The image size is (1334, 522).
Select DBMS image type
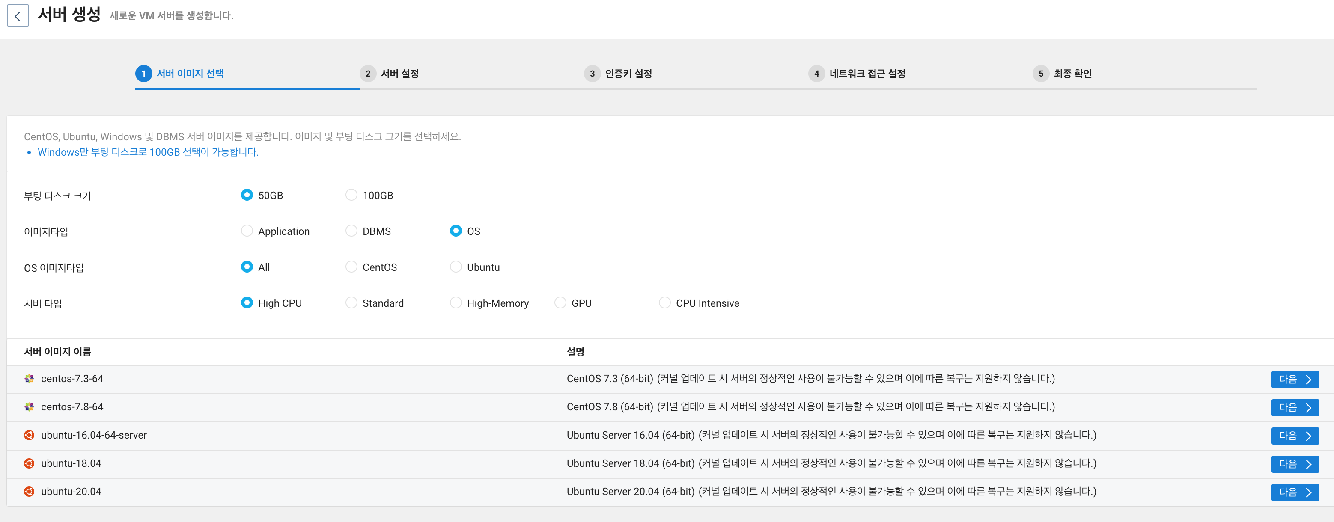pyautogui.click(x=351, y=231)
